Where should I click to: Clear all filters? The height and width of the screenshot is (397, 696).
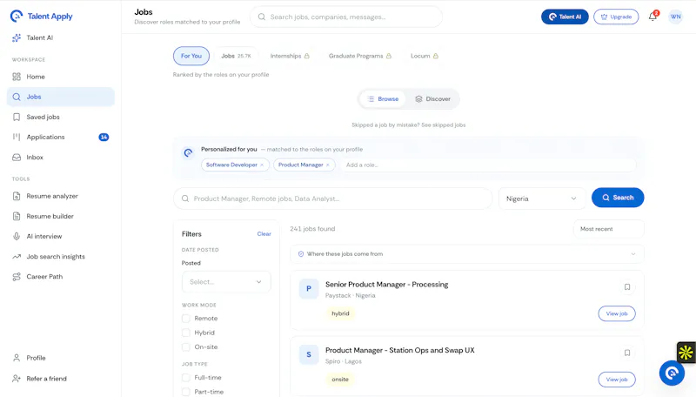[x=264, y=234]
